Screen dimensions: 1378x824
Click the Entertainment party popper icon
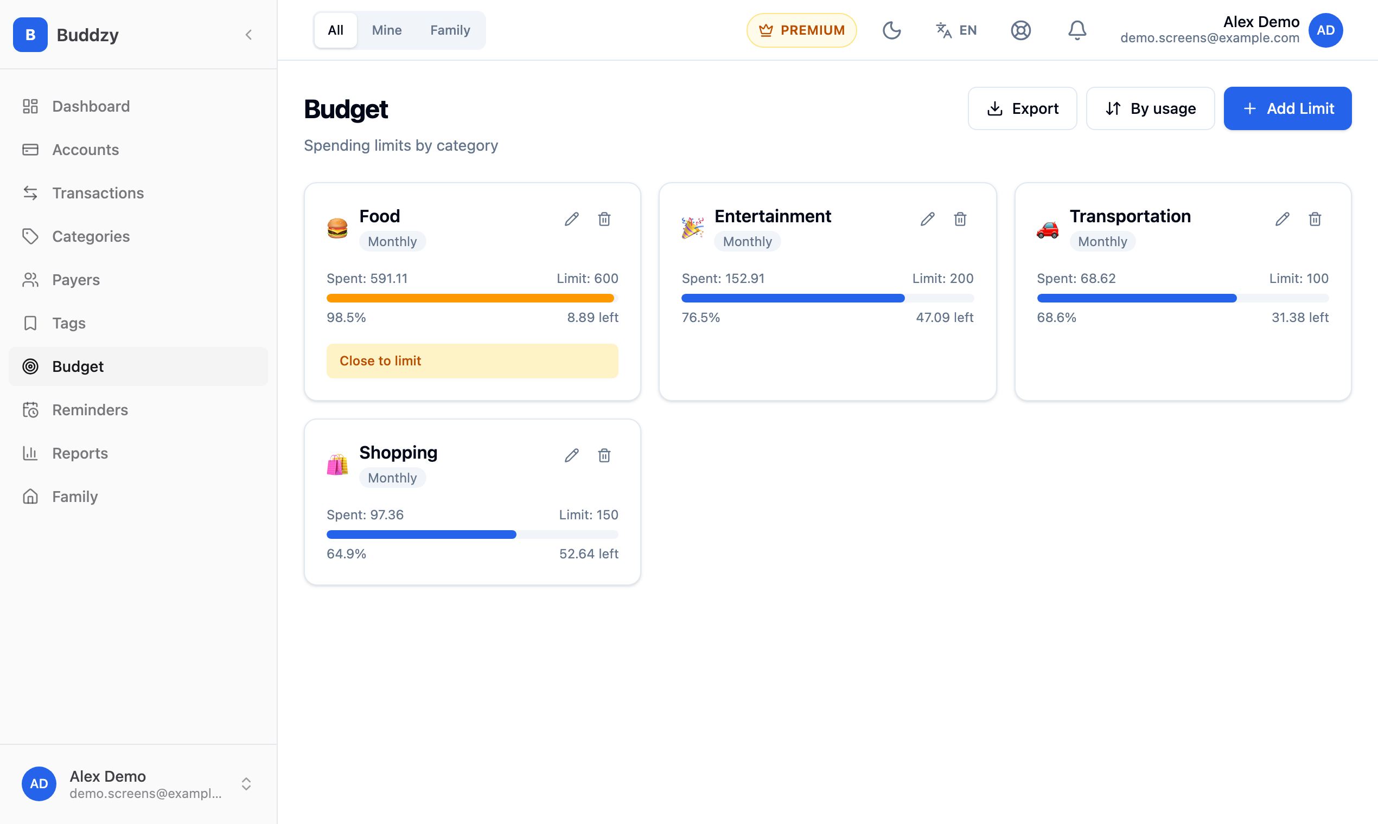pos(692,228)
